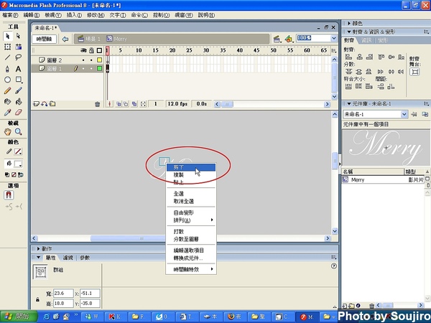Select the Hand tool
The image size is (431, 323).
click(x=7, y=132)
